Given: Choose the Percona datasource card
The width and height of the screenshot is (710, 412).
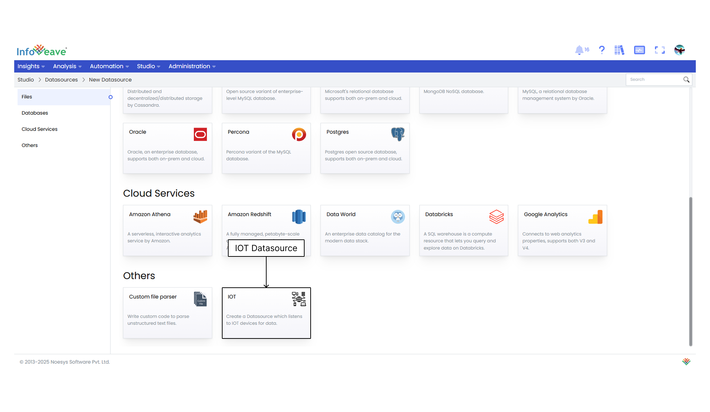Looking at the screenshot, I should pyautogui.click(x=266, y=148).
